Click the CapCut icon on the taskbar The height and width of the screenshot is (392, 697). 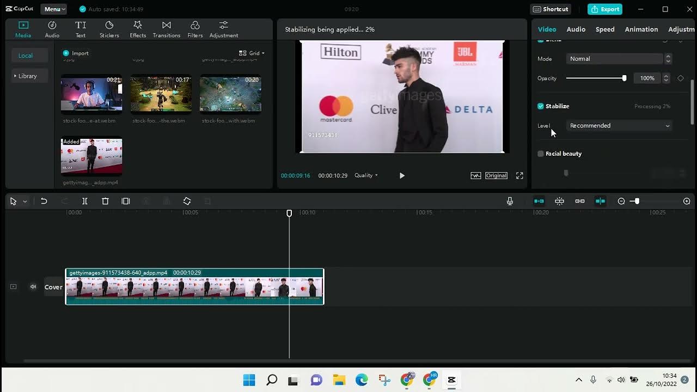[x=451, y=380]
